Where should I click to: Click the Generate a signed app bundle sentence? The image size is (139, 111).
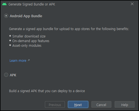[69, 29]
